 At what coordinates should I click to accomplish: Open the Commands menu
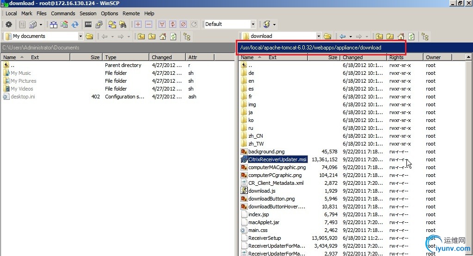pyautogui.click(x=63, y=13)
